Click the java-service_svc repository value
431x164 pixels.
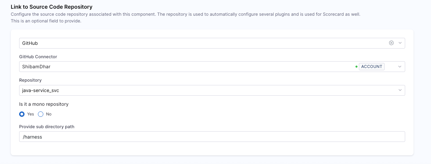pyautogui.click(x=41, y=90)
